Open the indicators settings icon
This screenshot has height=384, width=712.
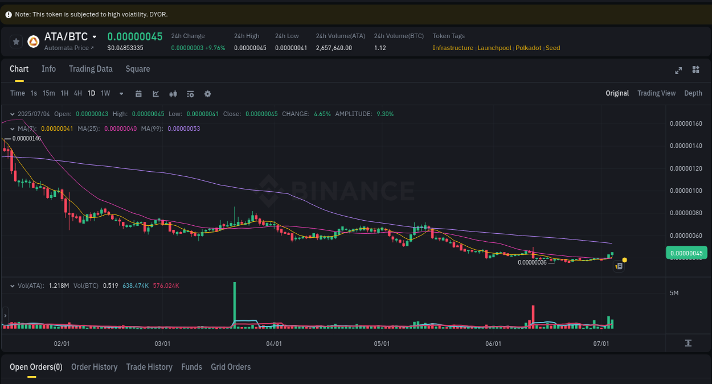pos(190,93)
